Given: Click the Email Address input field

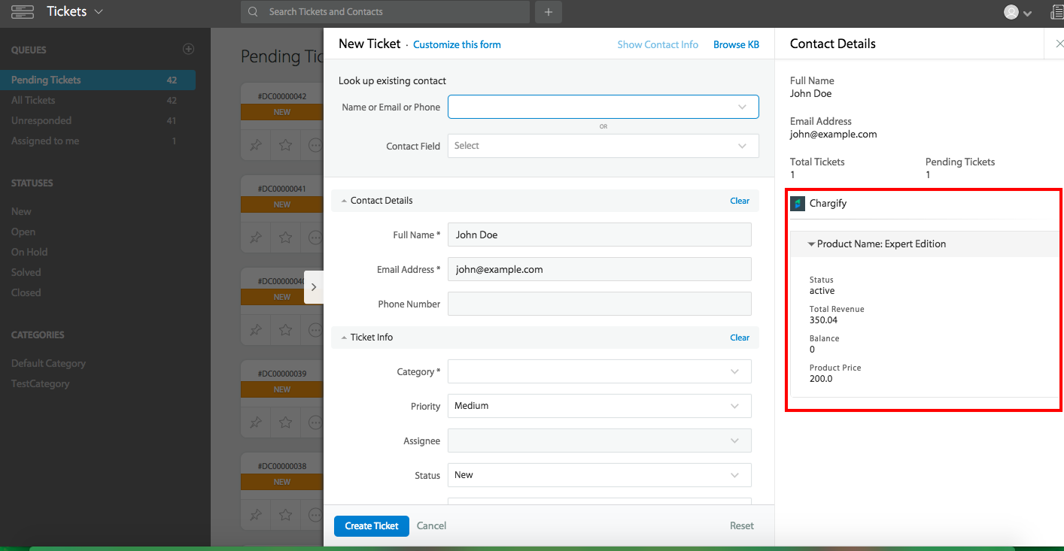Looking at the screenshot, I should [600, 269].
